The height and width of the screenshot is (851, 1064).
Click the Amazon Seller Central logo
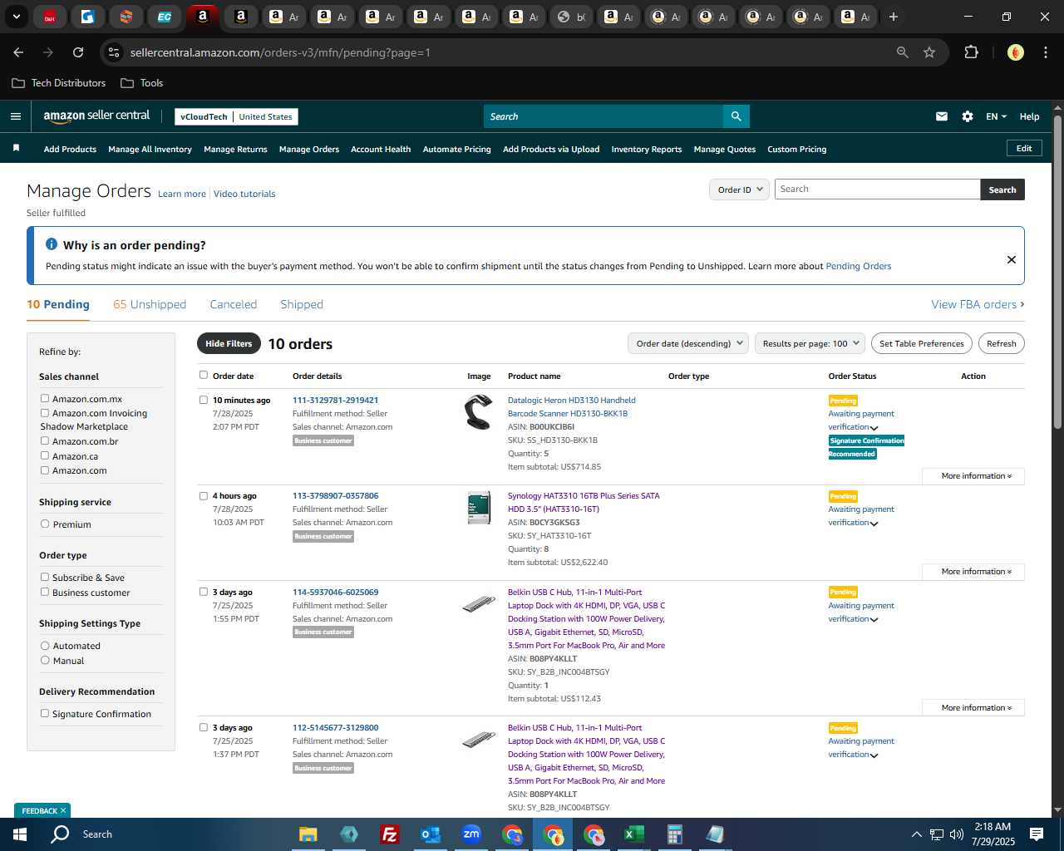(96, 116)
